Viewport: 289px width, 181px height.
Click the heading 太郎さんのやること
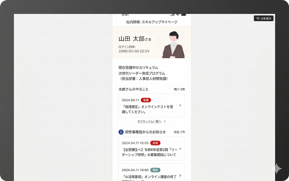(x=133, y=89)
